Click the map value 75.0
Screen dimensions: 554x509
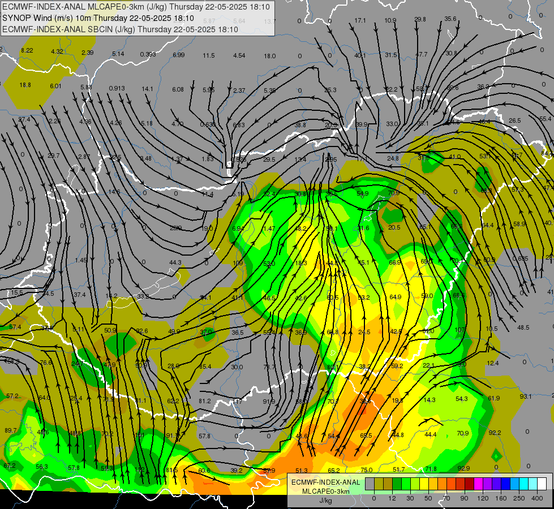coord(366,470)
